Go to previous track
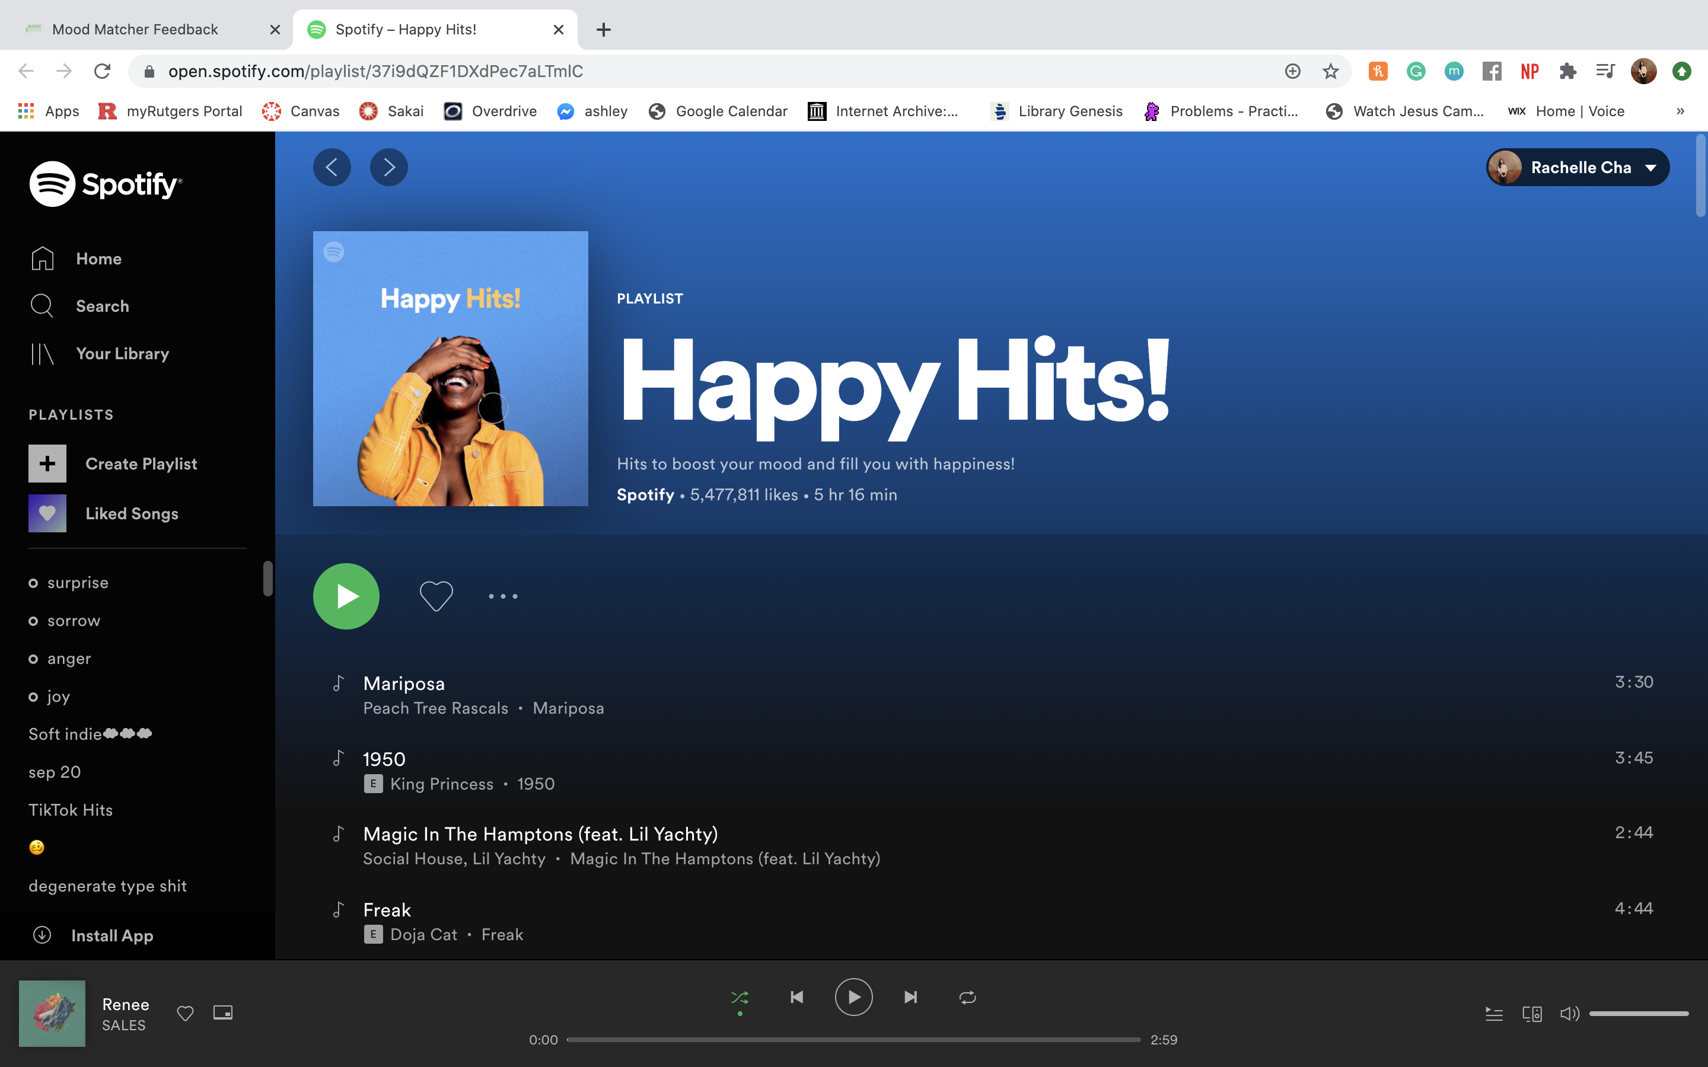 797,997
